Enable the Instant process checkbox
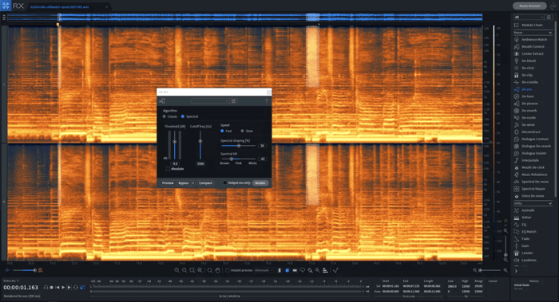The height and width of the screenshot is (302, 559). point(227,270)
